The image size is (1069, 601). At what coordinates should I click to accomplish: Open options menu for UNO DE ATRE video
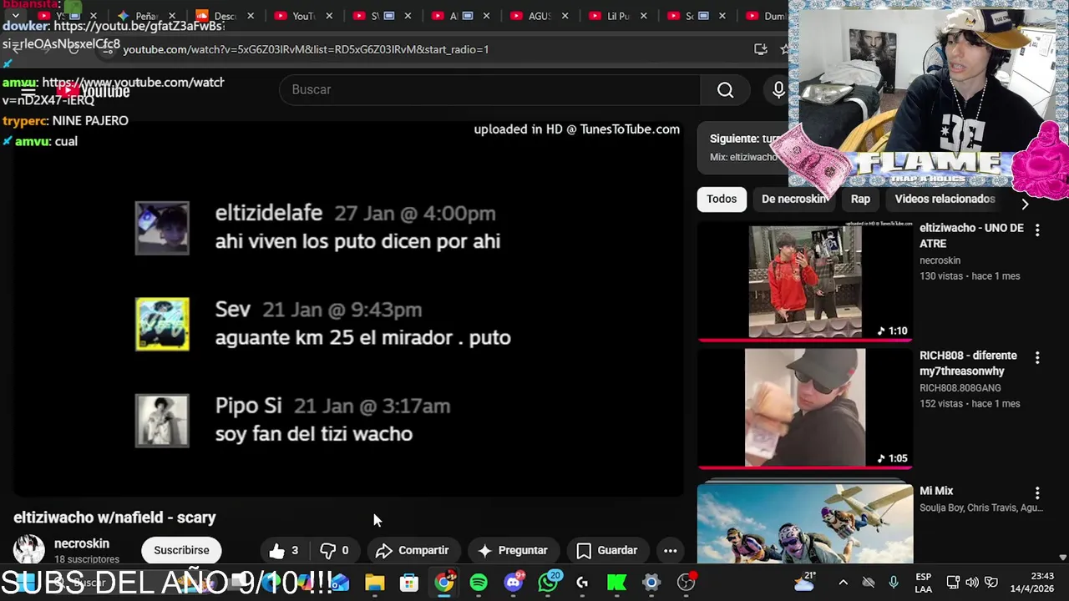(x=1037, y=230)
